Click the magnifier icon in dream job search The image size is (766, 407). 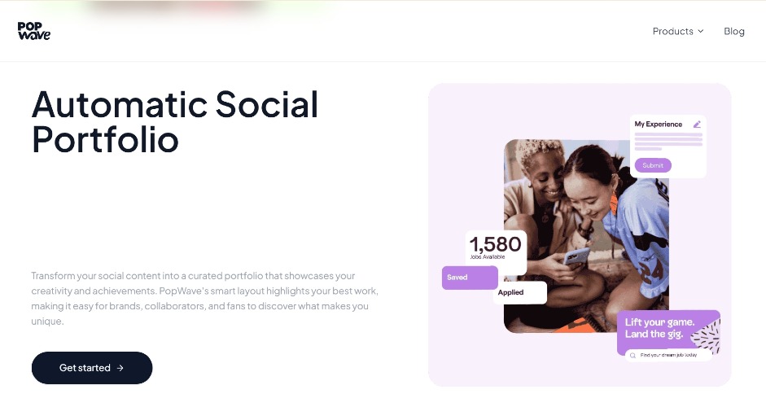(633, 355)
